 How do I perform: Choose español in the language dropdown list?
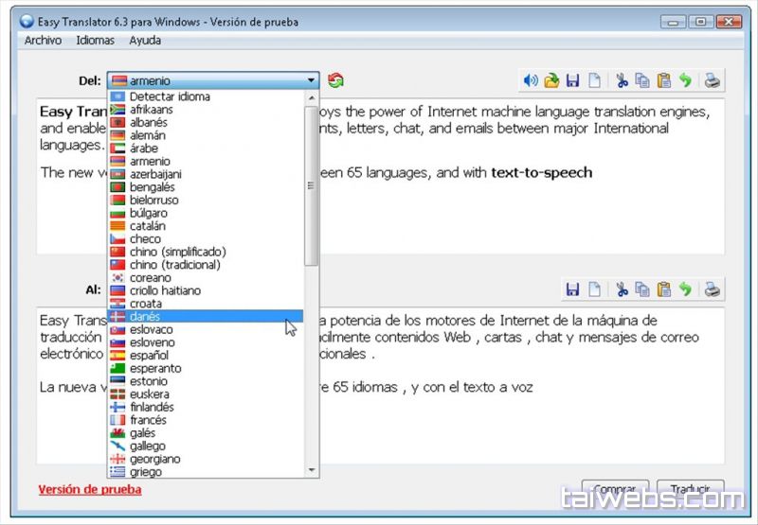pyautogui.click(x=149, y=356)
